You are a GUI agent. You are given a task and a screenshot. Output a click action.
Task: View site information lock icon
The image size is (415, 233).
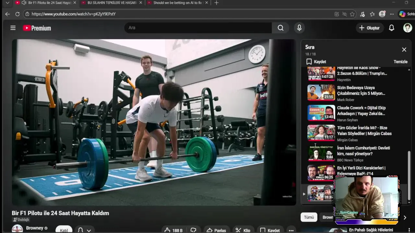27,14
